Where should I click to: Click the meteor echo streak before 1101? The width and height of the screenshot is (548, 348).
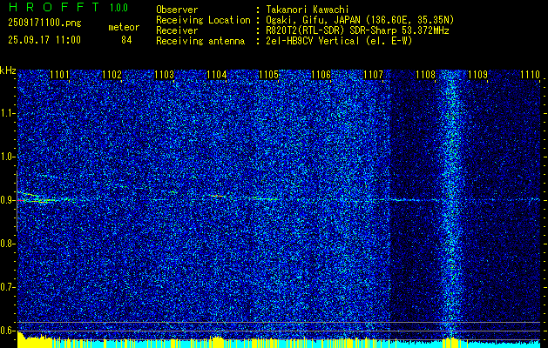[37, 197]
